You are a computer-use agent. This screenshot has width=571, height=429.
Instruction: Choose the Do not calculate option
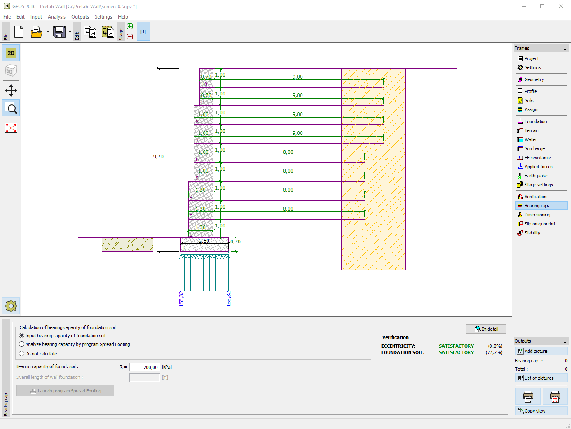tap(38, 354)
